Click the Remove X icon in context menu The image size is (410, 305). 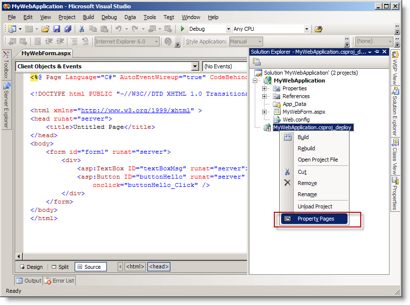pyautogui.click(x=287, y=183)
